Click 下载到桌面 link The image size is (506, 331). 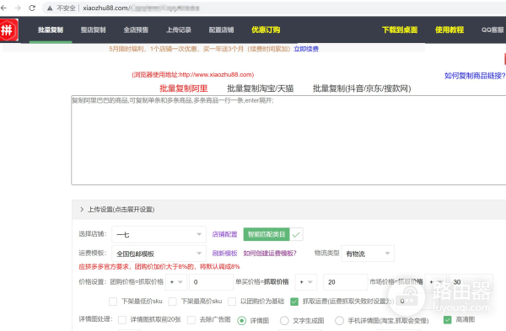point(400,30)
